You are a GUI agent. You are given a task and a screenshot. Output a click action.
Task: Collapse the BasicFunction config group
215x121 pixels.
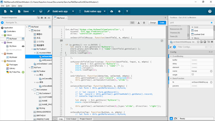(x=171, y=78)
